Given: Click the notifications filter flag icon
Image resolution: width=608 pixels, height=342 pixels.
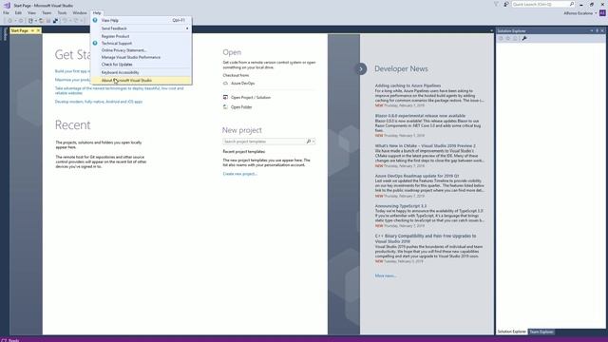Looking at the screenshot, I should [x=496, y=4].
